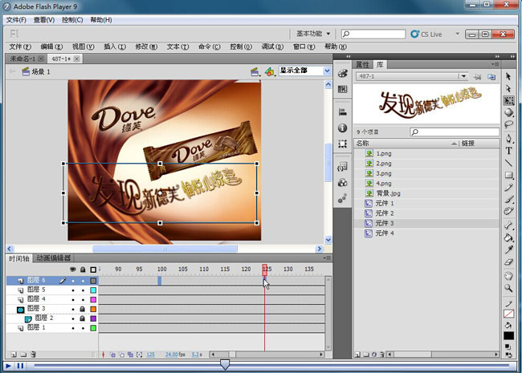This screenshot has height=373, width=522.
Task: Click 图层 5 cyan outline color swatch
Action: 93,290
